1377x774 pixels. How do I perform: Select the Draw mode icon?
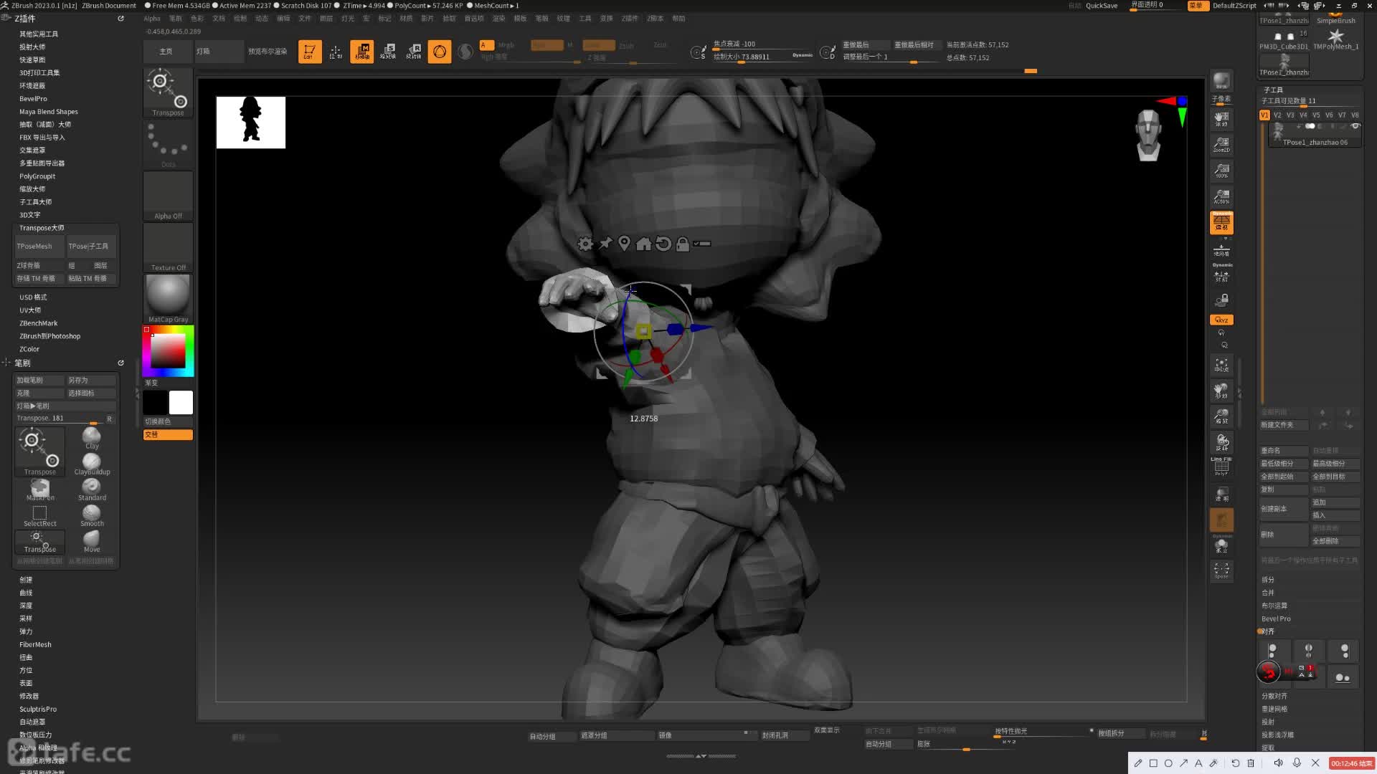point(336,52)
